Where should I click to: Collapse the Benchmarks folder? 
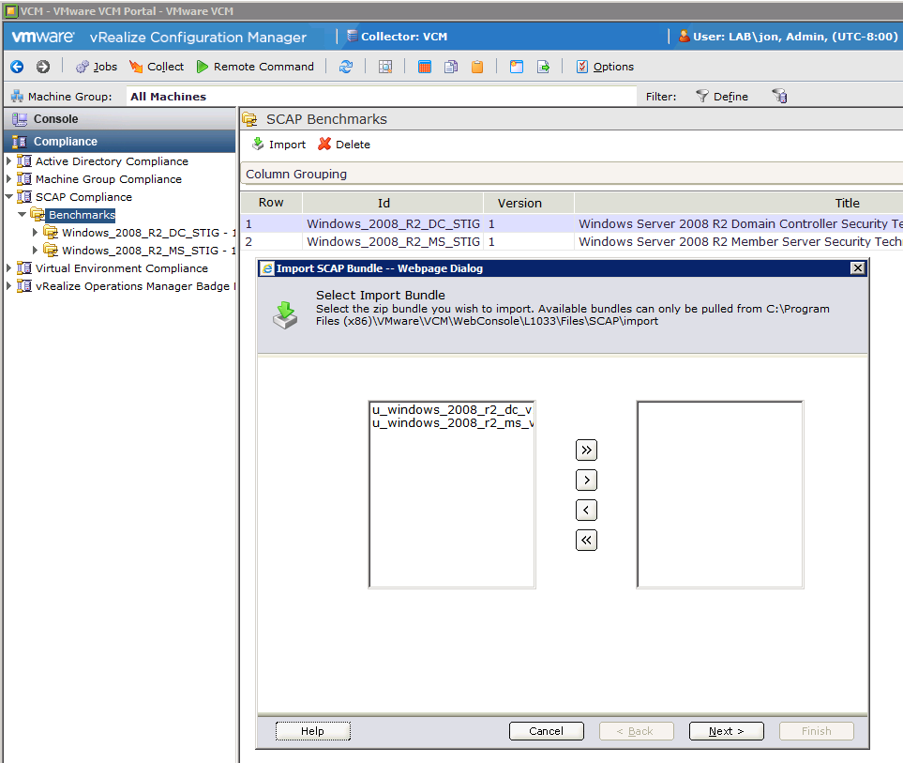coord(22,215)
